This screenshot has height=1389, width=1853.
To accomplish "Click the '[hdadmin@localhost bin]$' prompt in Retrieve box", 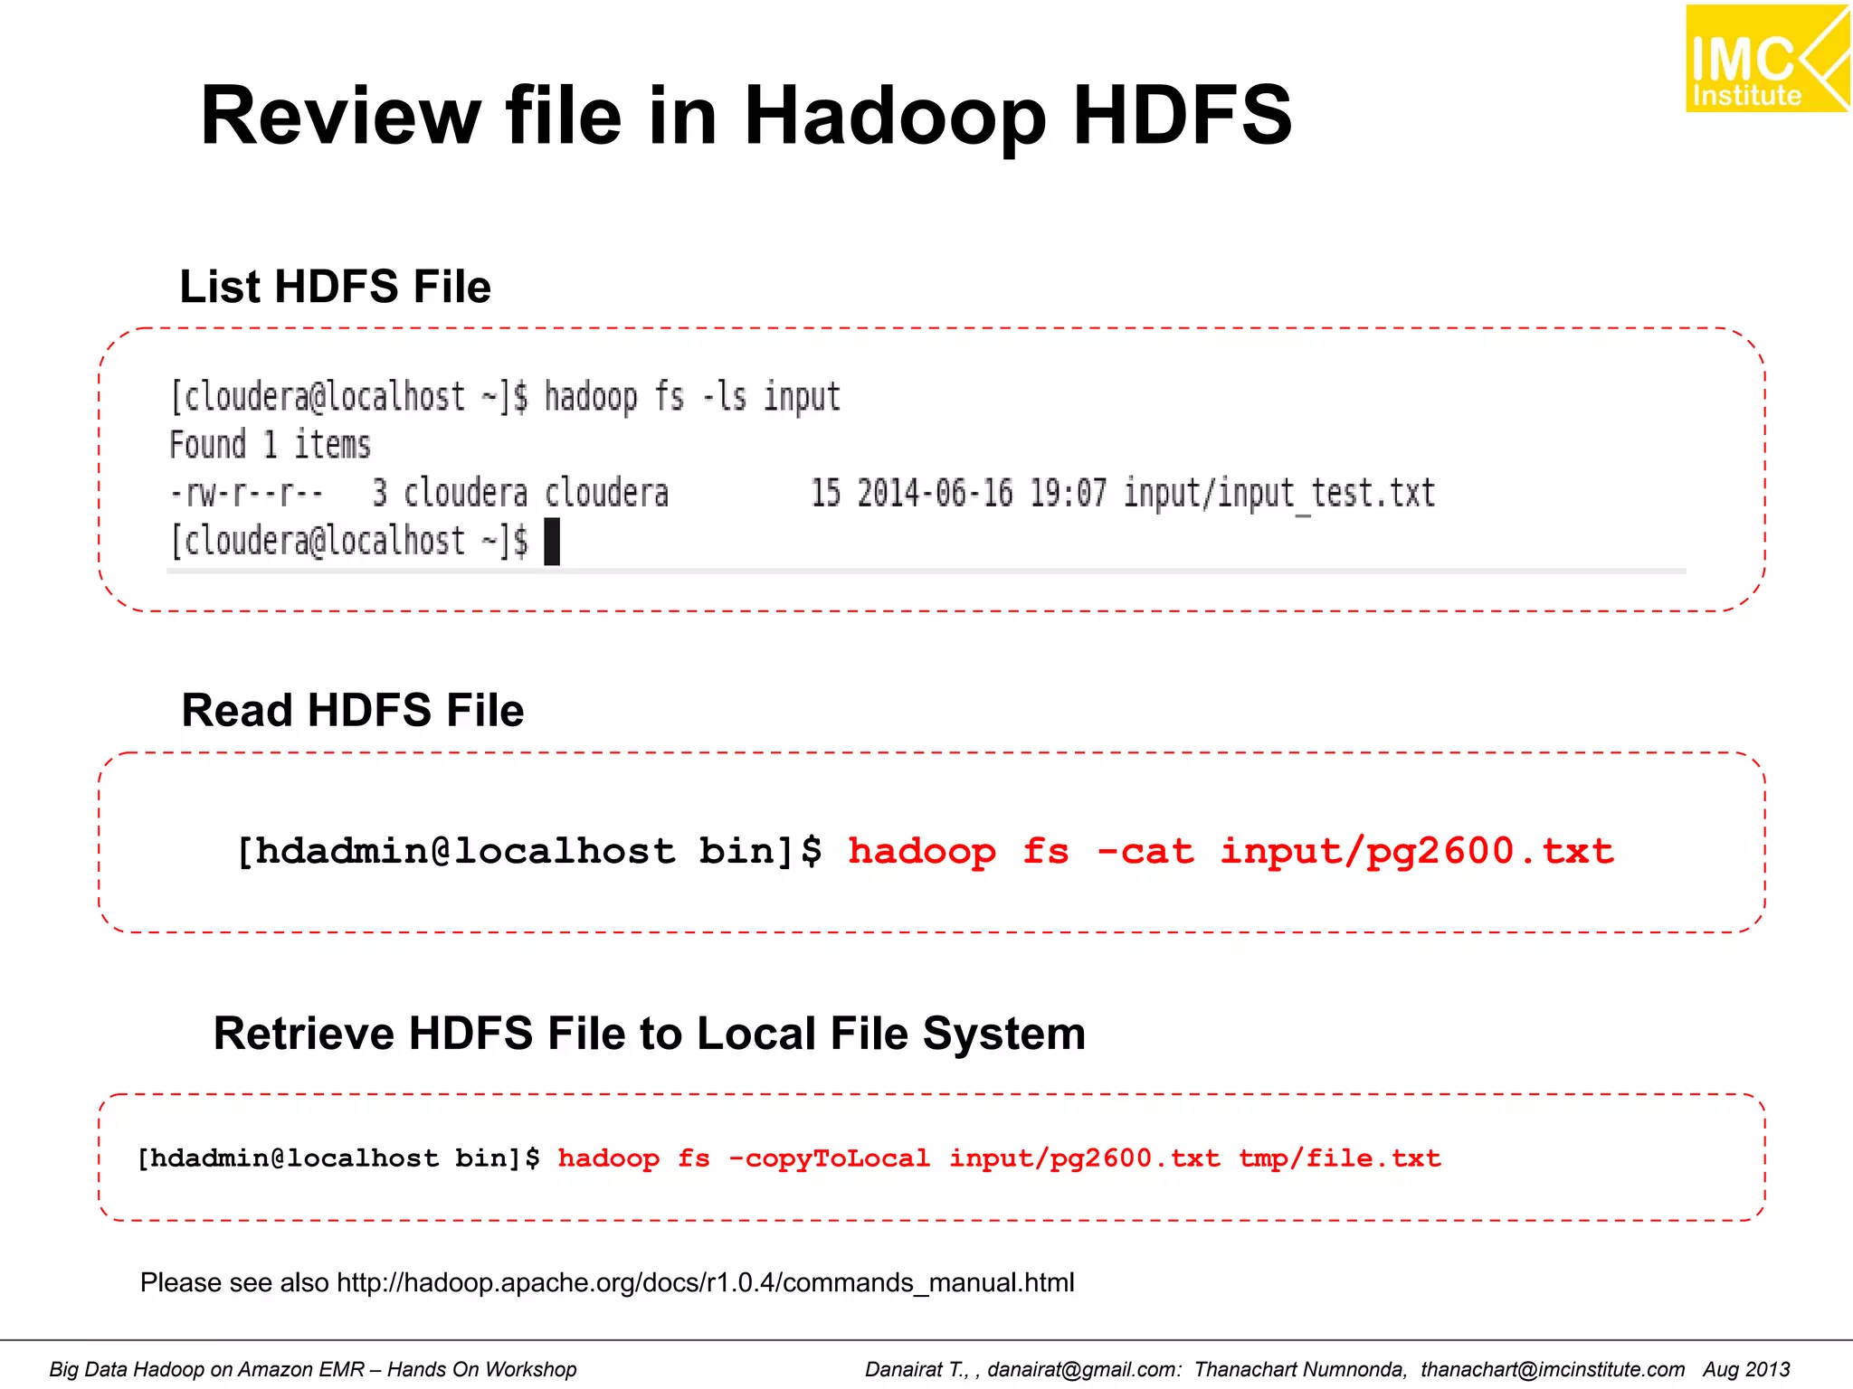I will (x=338, y=1158).
